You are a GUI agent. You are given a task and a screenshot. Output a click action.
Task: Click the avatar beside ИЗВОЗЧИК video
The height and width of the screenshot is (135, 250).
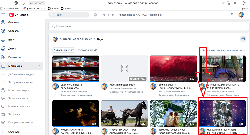click(x=104, y=131)
